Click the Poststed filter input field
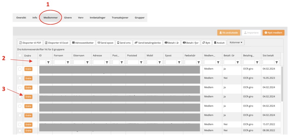This screenshot has width=288, height=135. [133, 63]
